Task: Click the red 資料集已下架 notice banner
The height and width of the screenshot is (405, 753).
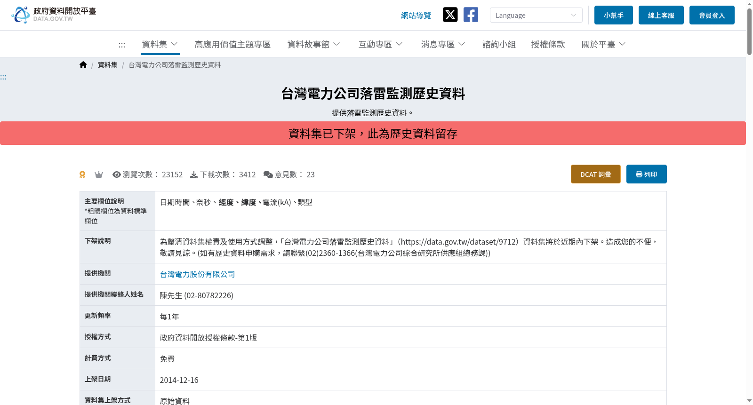Action: 373,133
